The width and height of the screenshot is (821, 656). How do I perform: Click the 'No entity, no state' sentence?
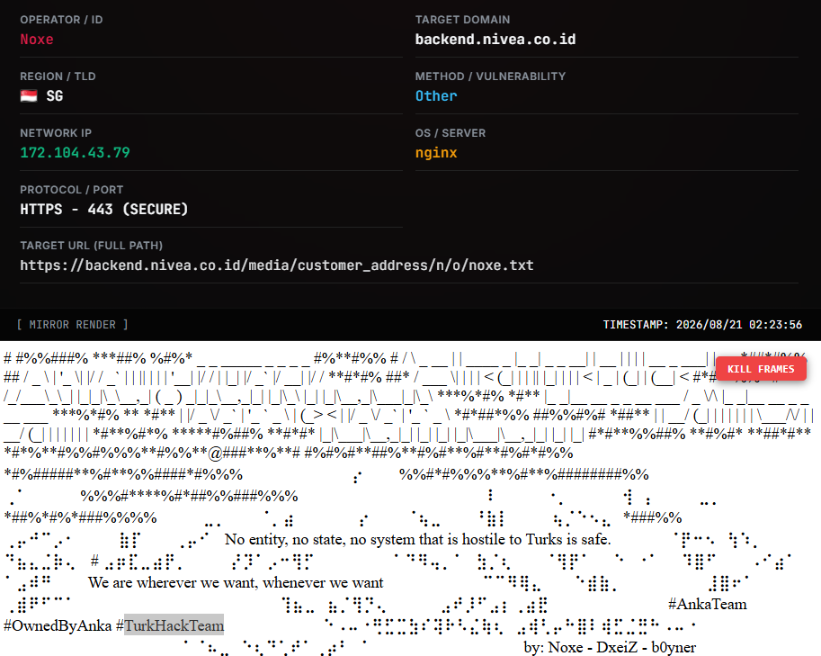tap(418, 539)
